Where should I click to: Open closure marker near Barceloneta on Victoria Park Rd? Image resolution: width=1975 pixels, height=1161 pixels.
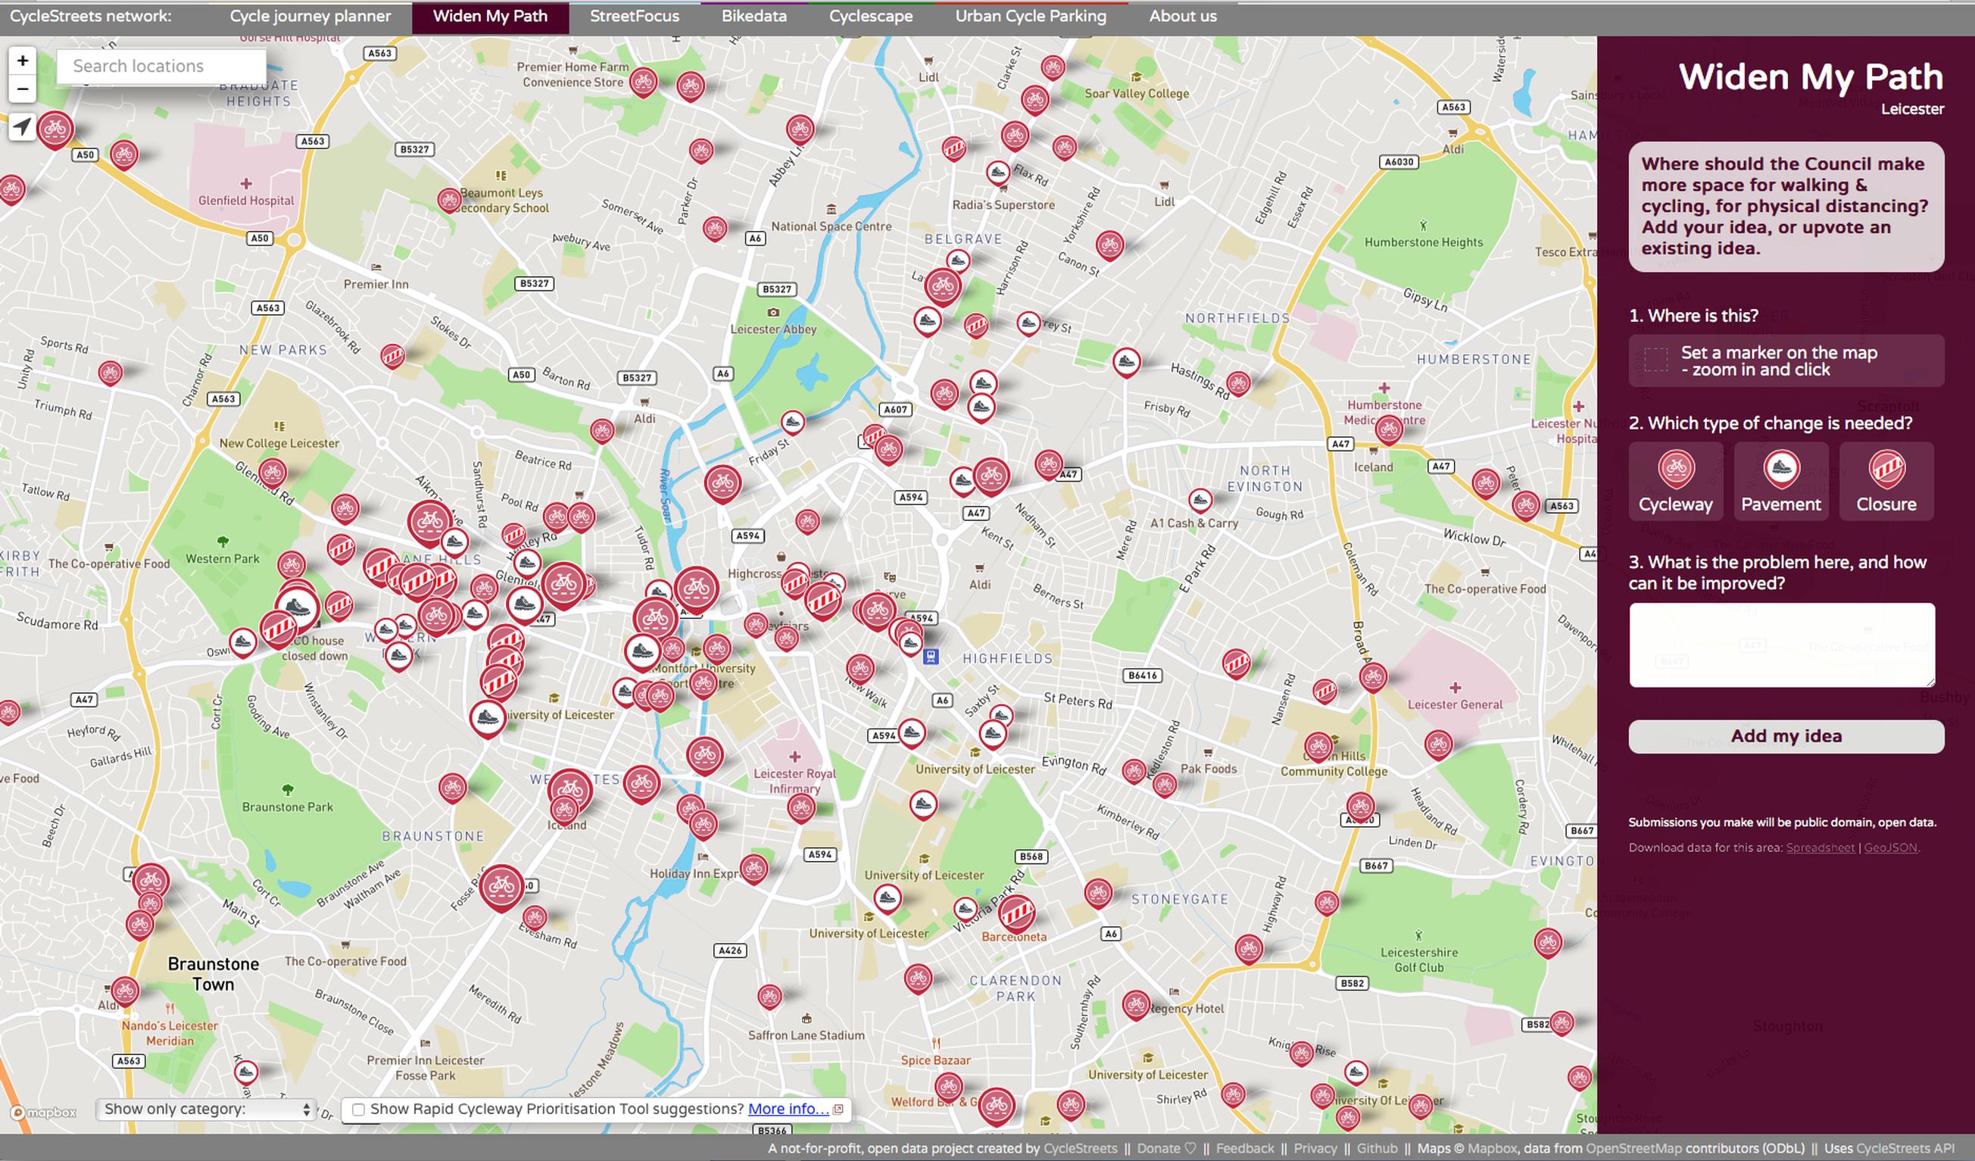[1016, 913]
